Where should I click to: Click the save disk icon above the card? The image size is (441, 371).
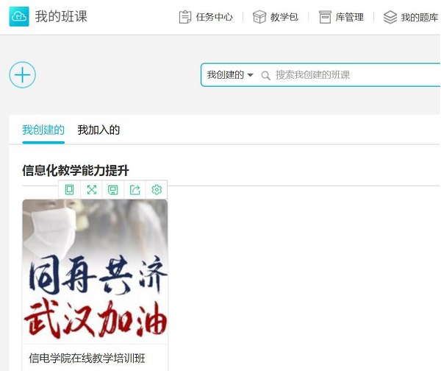[x=113, y=190]
